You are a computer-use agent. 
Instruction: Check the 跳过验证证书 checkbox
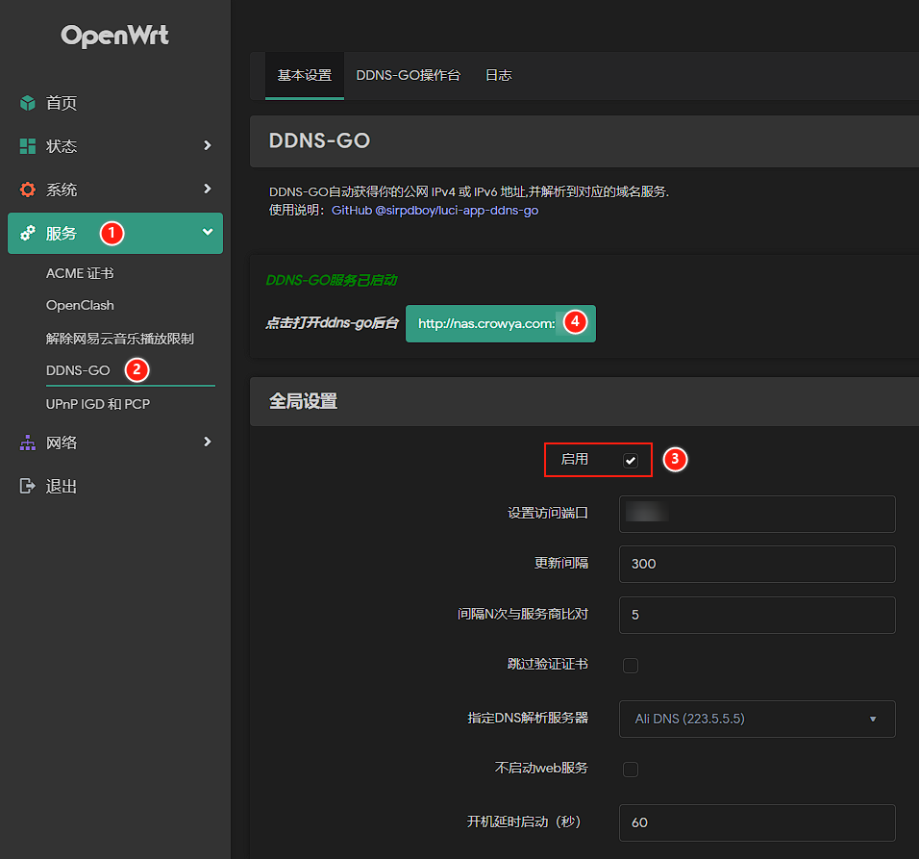[630, 666]
